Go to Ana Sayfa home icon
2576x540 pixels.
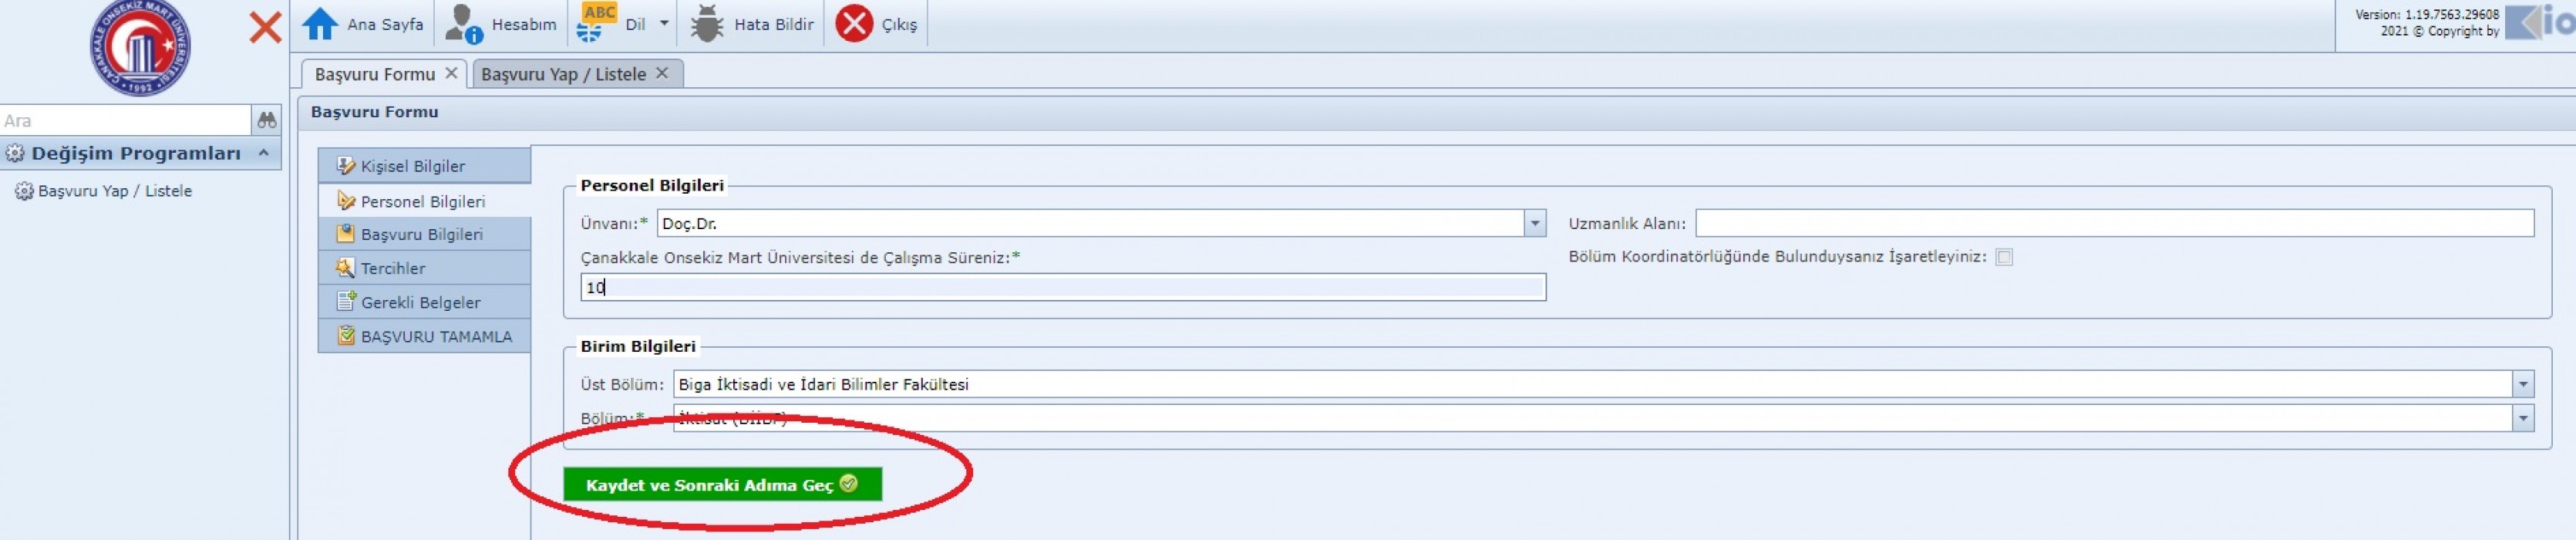[x=320, y=24]
